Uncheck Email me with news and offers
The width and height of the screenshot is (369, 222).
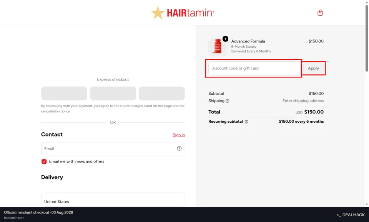click(44, 161)
